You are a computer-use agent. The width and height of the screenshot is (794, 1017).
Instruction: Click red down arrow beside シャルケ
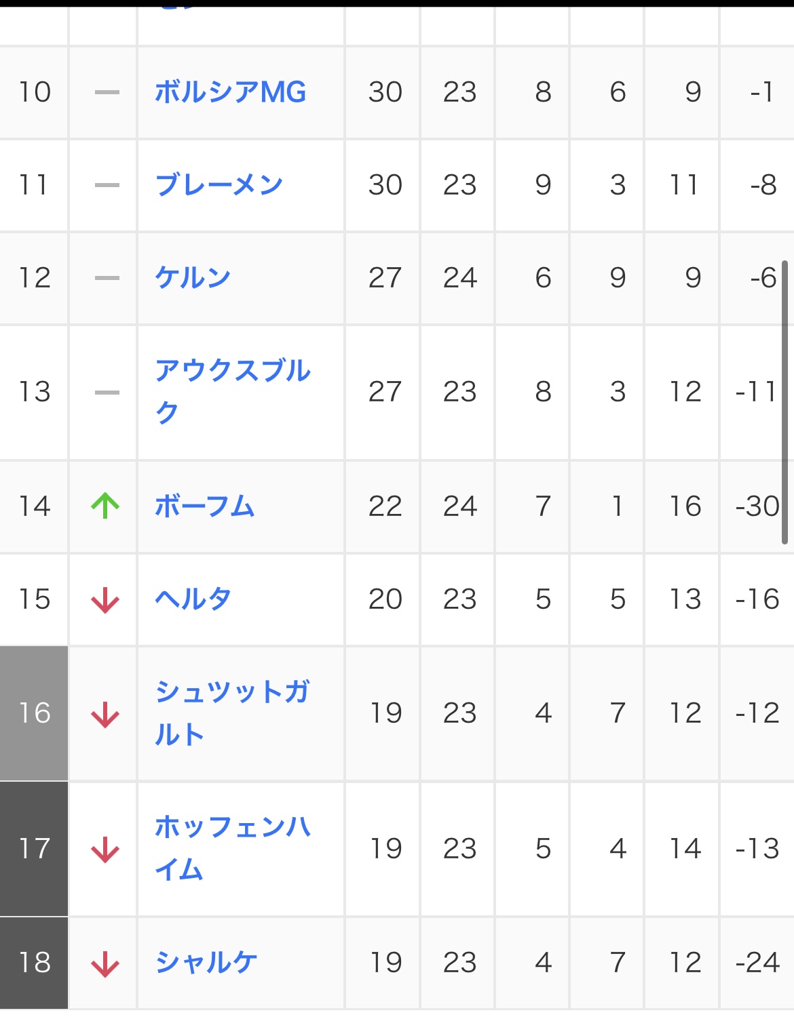(105, 963)
